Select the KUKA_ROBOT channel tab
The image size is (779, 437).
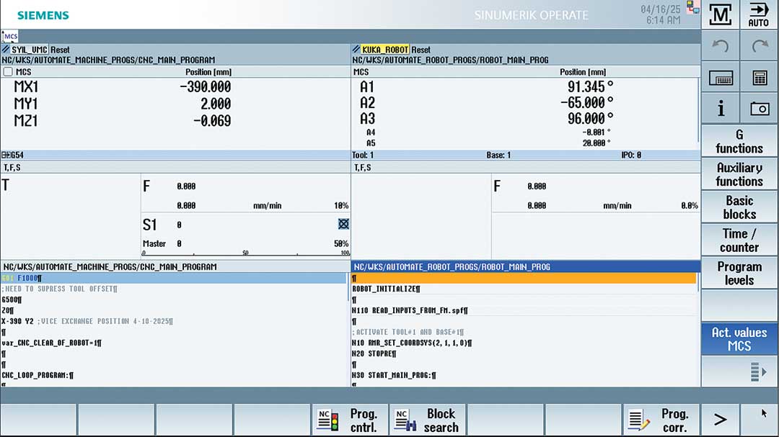coord(384,50)
